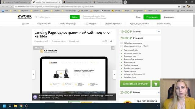Open Список для чтения reading list
The height and width of the screenshot is (109, 195).
tap(185, 11)
